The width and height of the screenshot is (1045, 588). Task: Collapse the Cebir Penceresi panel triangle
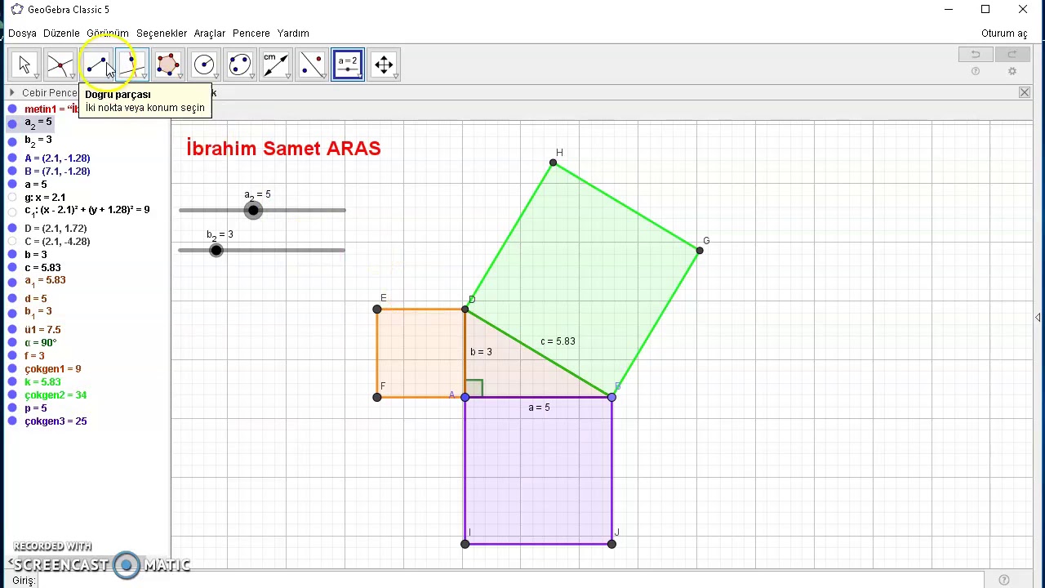coord(12,93)
